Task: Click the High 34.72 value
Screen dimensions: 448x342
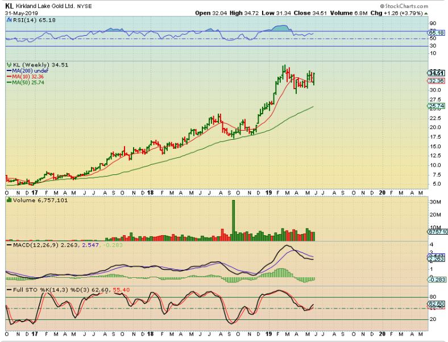Action: [244, 13]
